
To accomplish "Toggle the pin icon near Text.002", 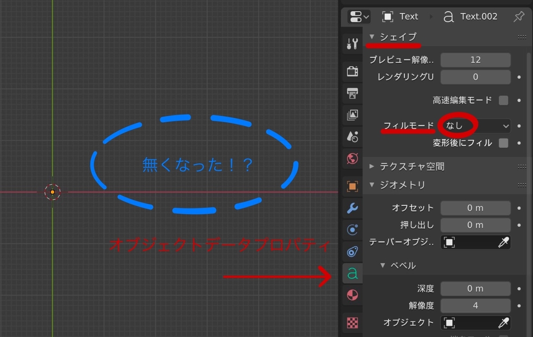I will pyautogui.click(x=519, y=16).
